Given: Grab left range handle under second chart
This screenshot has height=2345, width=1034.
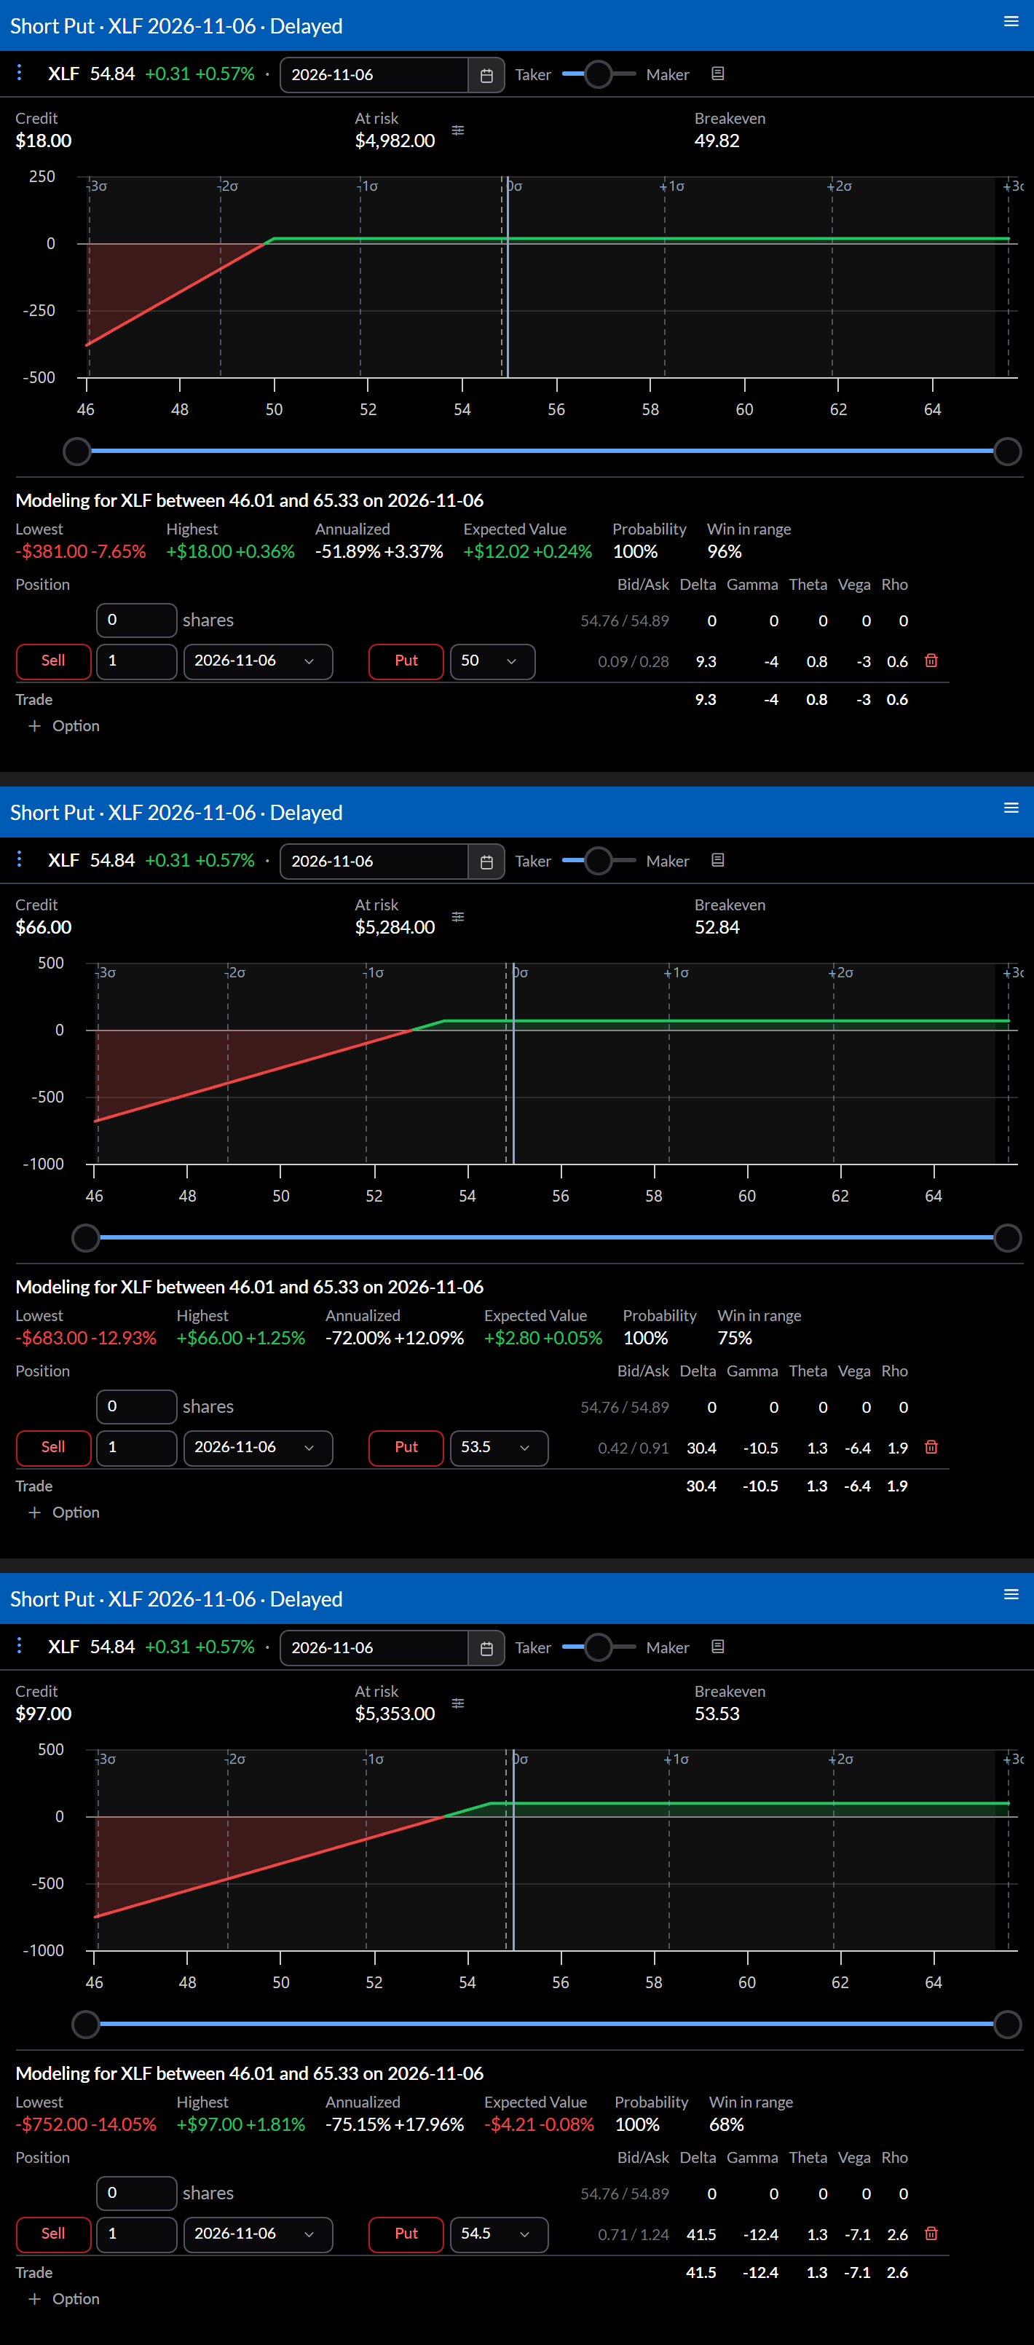Looking at the screenshot, I should pyautogui.click(x=86, y=1238).
